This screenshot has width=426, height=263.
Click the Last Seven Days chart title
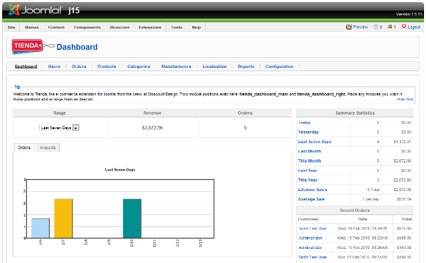[x=120, y=170]
